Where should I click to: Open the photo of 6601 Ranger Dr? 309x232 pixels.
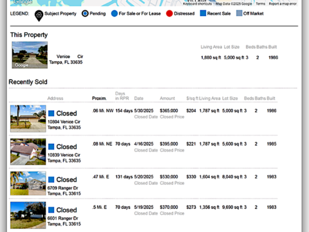click(28, 215)
